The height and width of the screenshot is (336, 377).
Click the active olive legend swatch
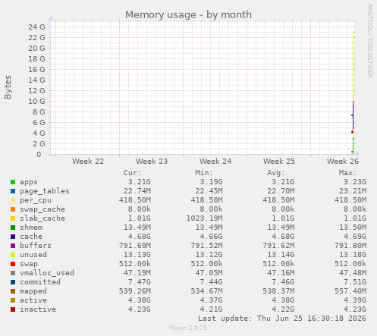13,300
